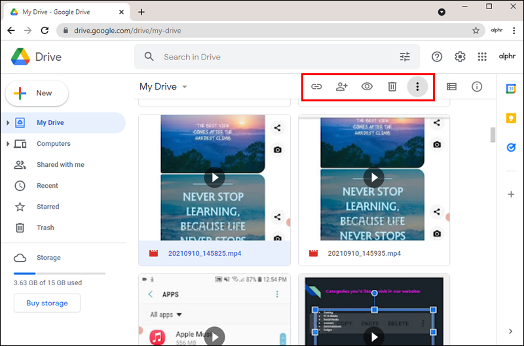Reload the page in browser
This screenshot has width=524, height=346.
tap(45, 31)
